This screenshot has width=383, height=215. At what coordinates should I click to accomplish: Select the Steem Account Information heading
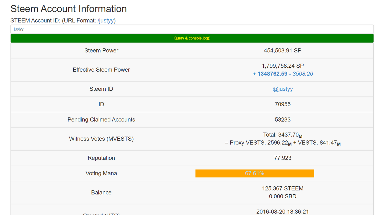tap(69, 9)
